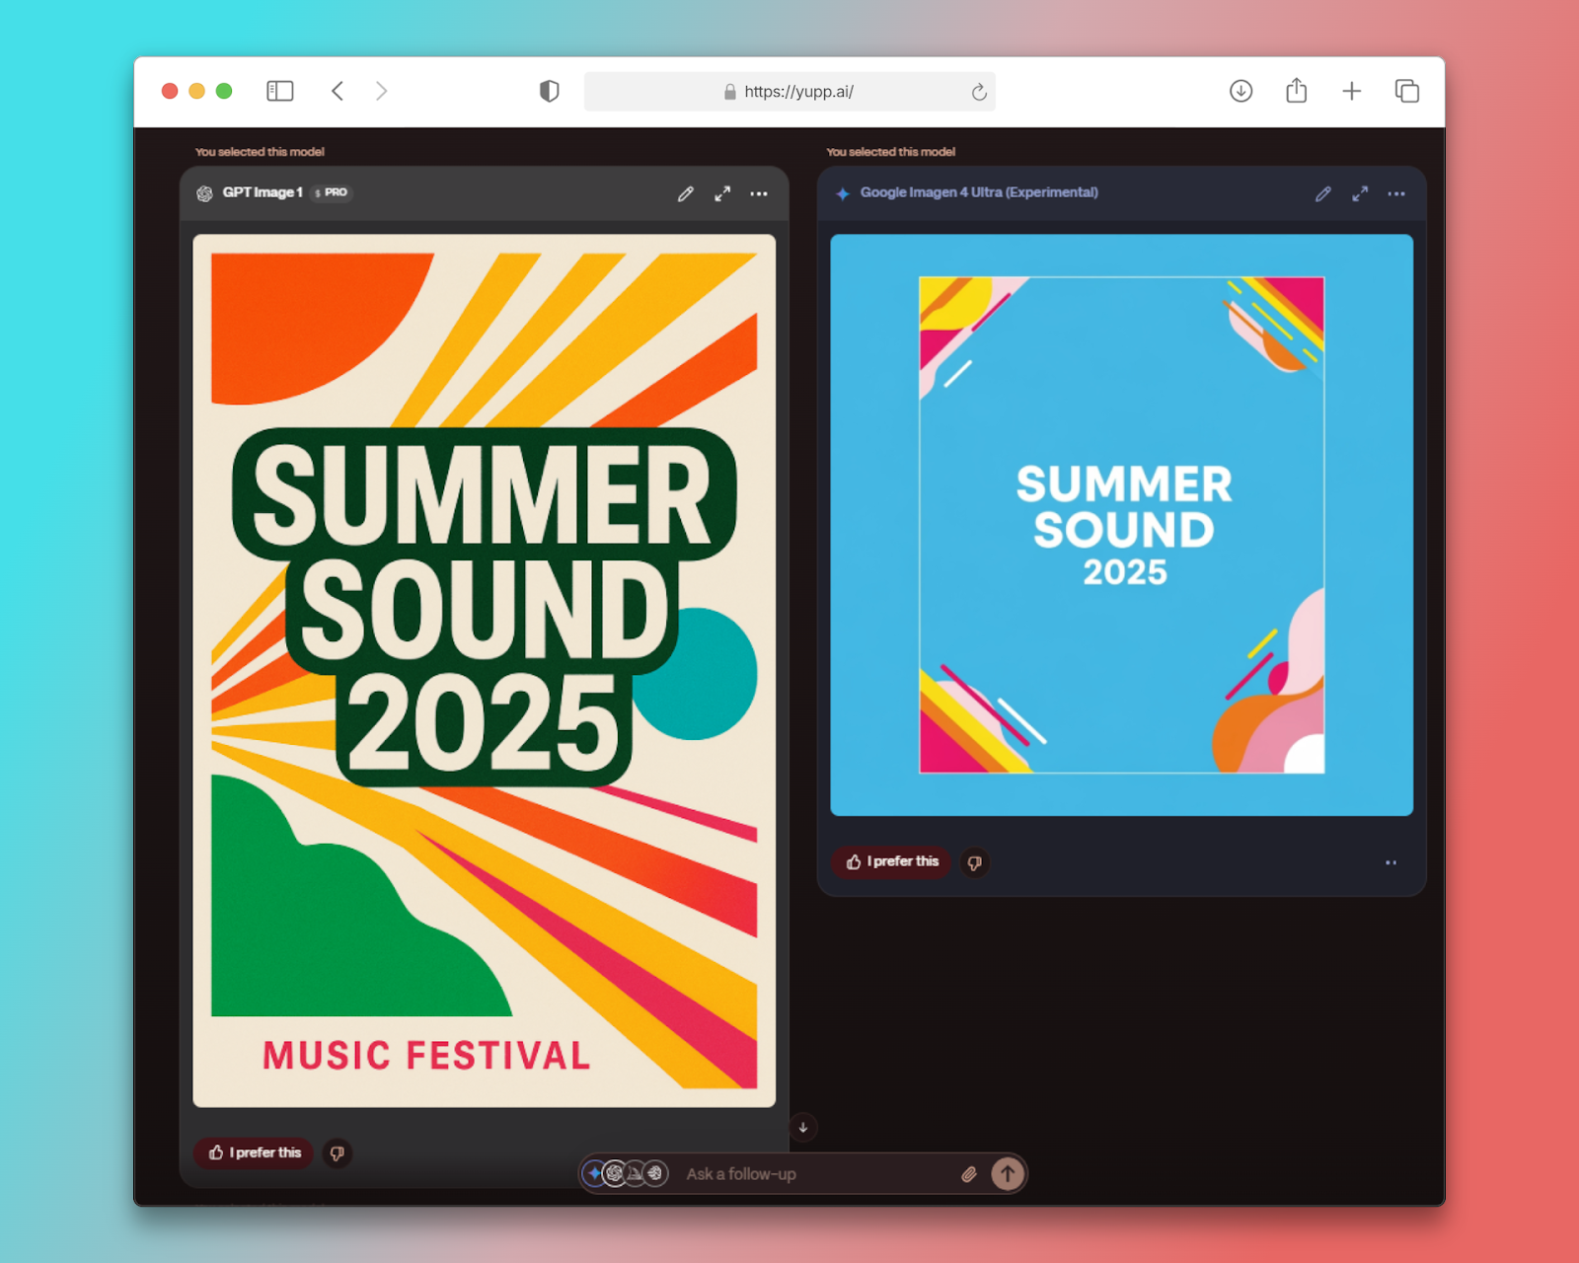Click the Google Imagen 4 Ultra model name
This screenshot has height=1263, width=1579.
point(979,192)
